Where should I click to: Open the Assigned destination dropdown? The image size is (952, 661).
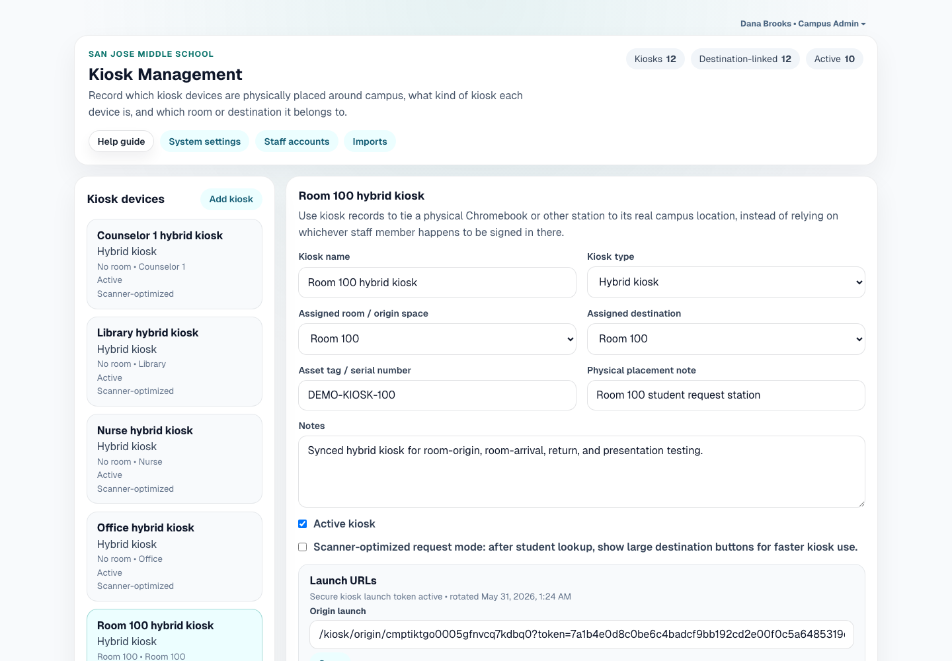pos(726,339)
